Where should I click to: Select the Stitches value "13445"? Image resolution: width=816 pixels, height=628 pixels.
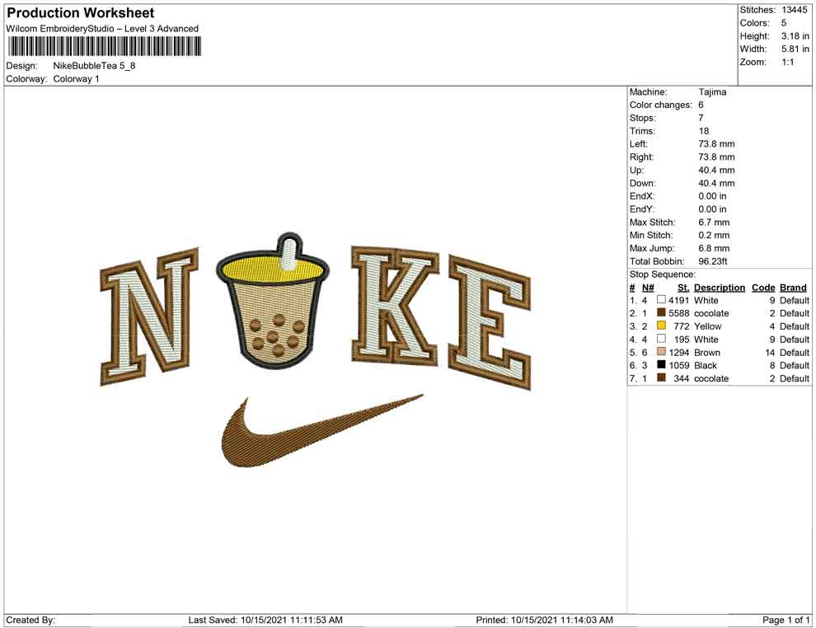coord(794,10)
